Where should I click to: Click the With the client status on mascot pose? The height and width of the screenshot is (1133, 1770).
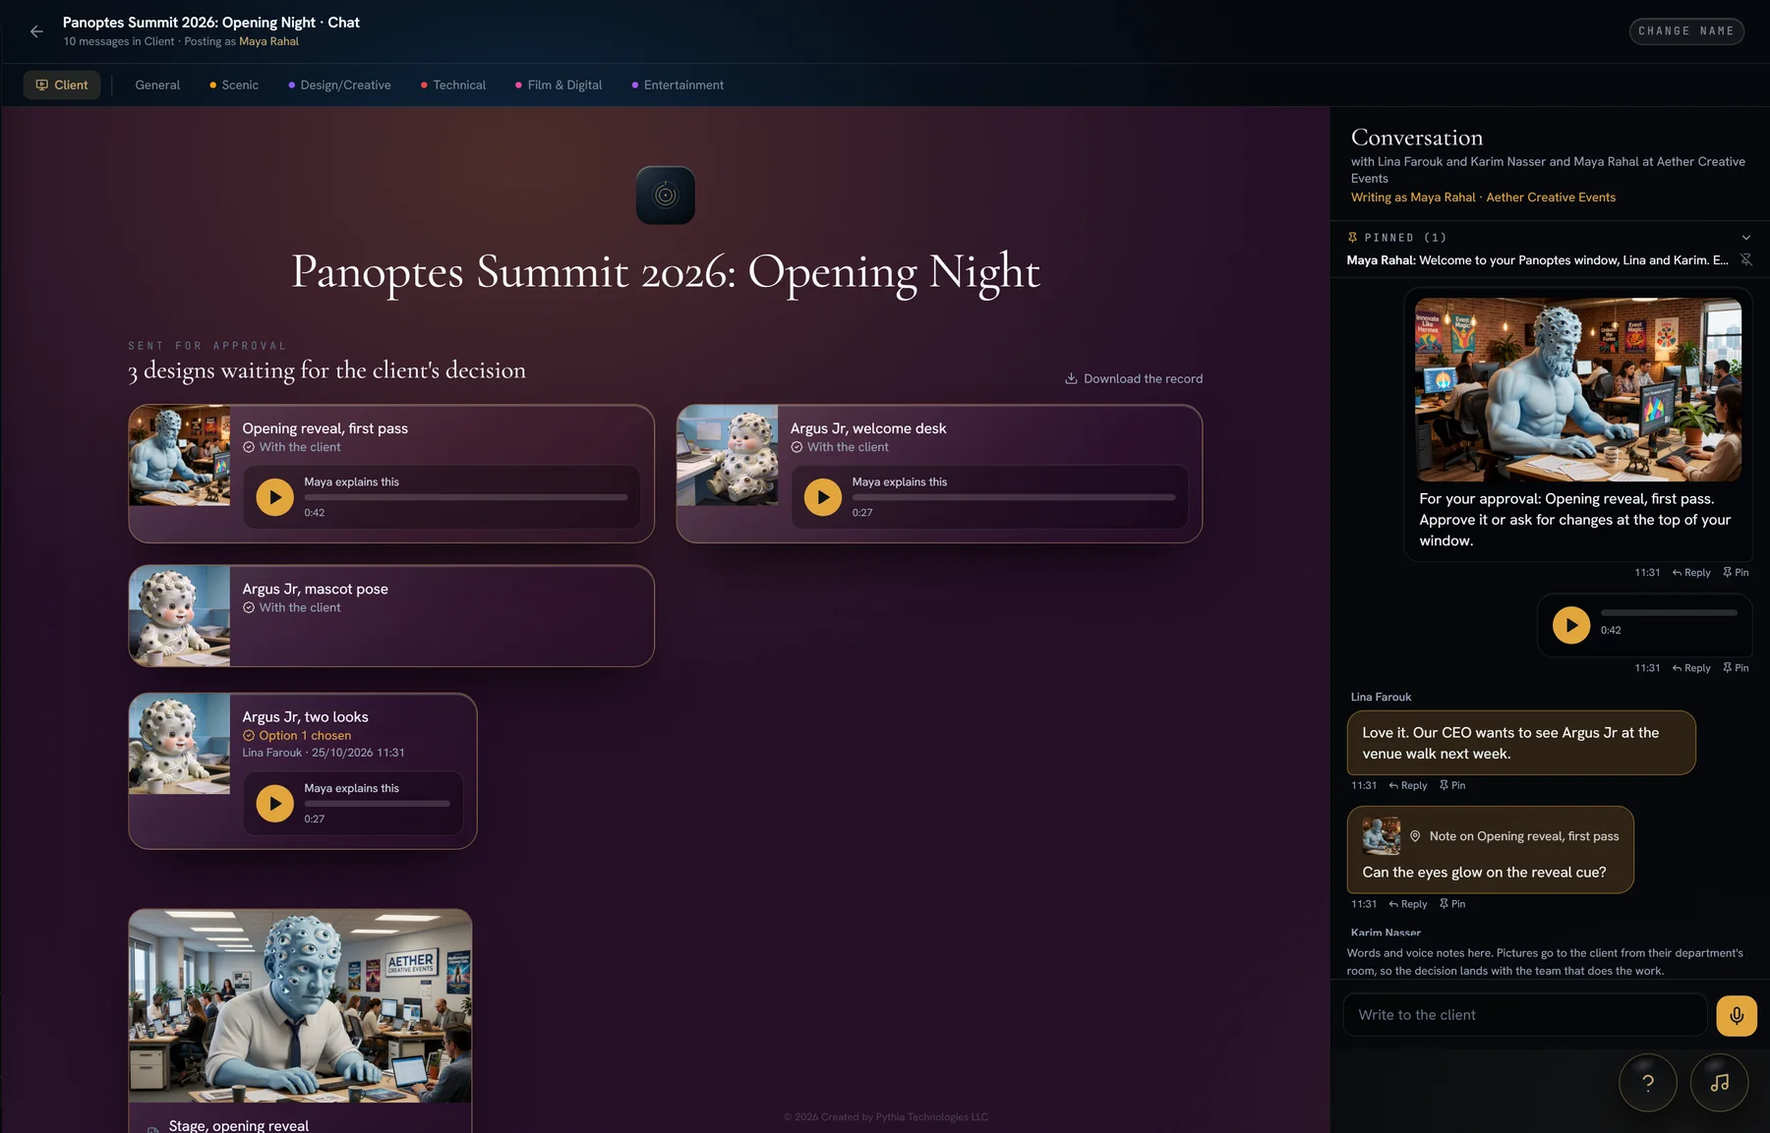[x=292, y=607]
